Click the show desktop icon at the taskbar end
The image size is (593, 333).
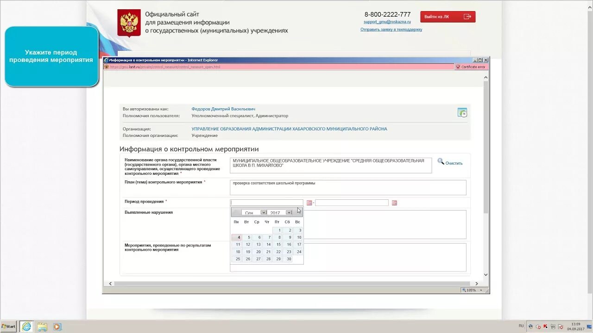point(589,327)
